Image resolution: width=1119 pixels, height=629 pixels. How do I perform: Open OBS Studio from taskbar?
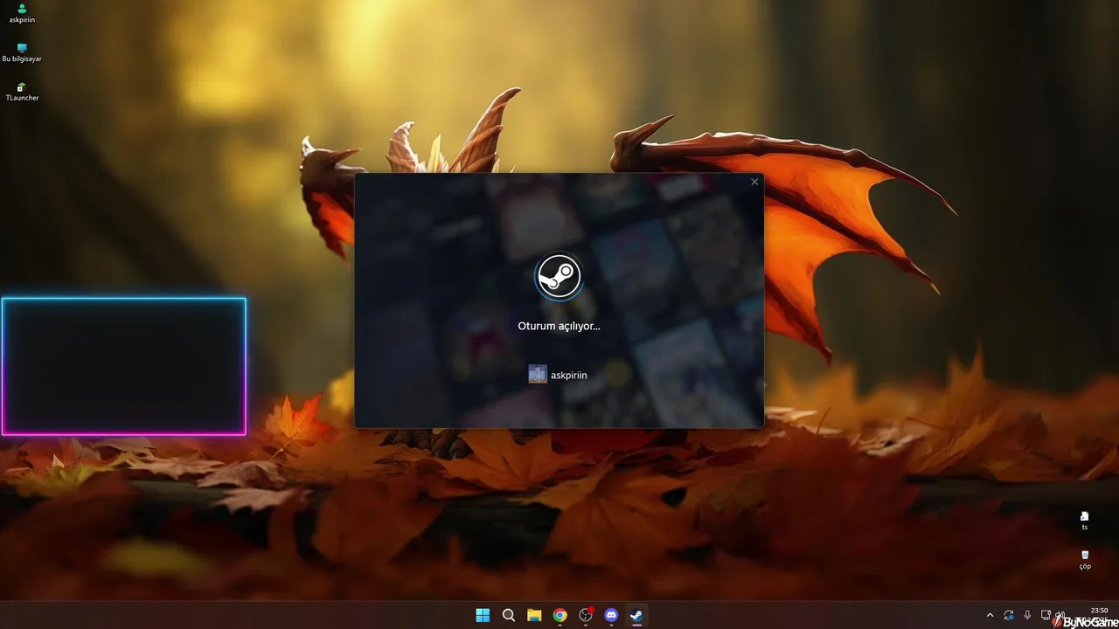pyautogui.click(x=586, y=615)
